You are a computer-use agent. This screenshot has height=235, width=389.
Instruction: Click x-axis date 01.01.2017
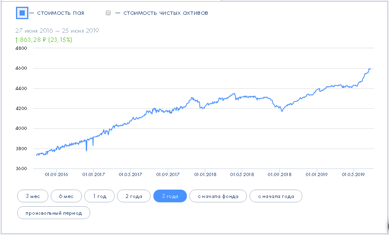pos(93,174)
